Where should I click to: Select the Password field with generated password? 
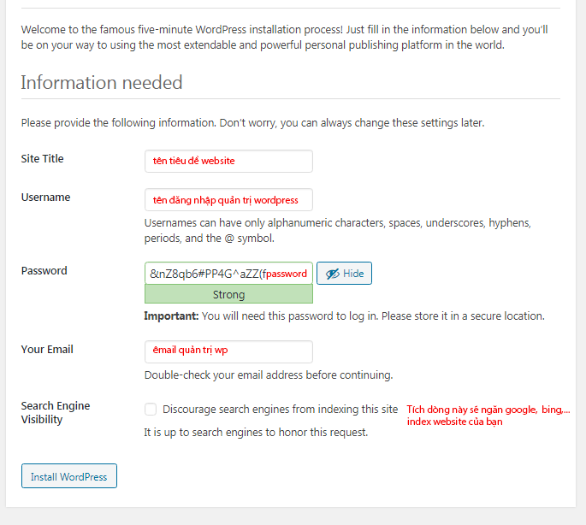[228, 273]
